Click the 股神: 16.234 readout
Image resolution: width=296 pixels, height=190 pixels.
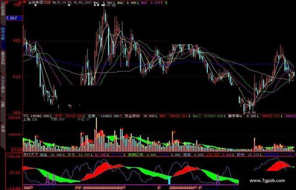coord(249,154)
